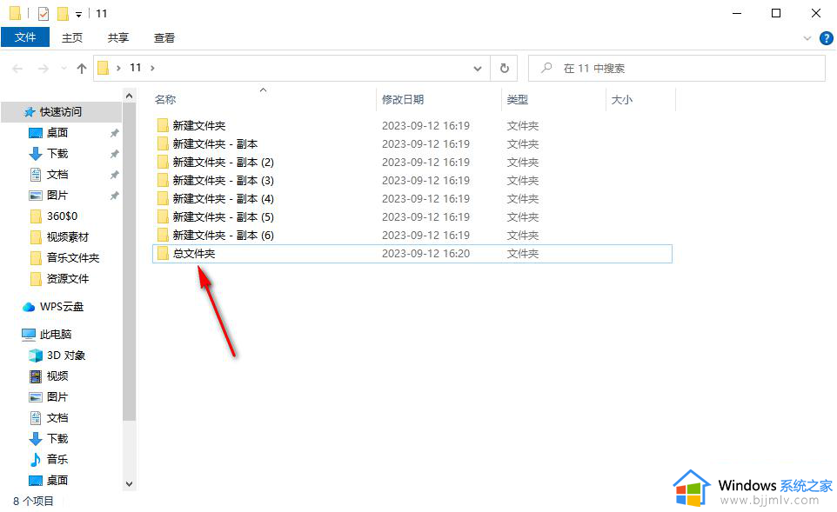Open 图片 under 此电脑
Viewport: 837px width, 512px height.
[57, 396]
